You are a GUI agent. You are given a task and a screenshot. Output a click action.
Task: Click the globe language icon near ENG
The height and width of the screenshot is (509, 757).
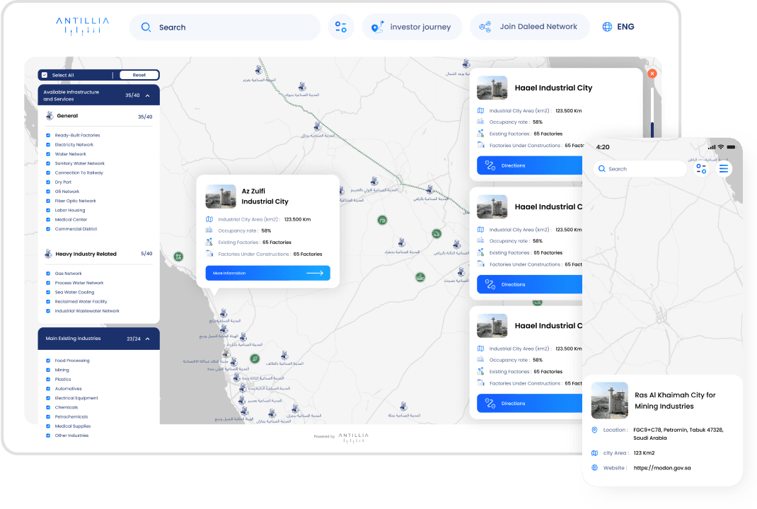click(607, 27)
